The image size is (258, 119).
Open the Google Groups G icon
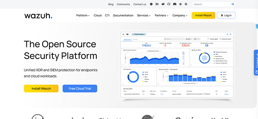(x=186, y=4)
